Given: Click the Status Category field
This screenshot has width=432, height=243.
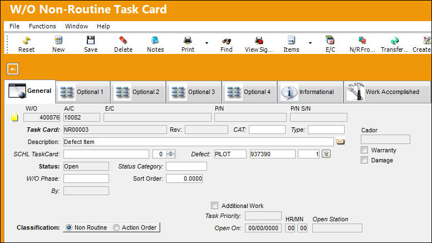Looking at the screenshot, I should (186, 166).
